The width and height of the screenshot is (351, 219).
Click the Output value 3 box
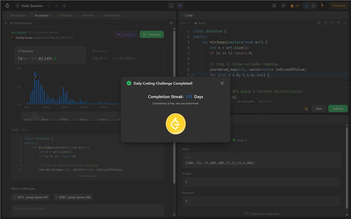(x=261, y=182)
